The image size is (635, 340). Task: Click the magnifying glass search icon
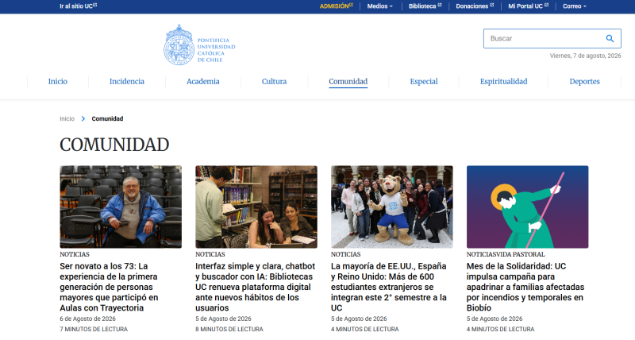tap(610, 38)
